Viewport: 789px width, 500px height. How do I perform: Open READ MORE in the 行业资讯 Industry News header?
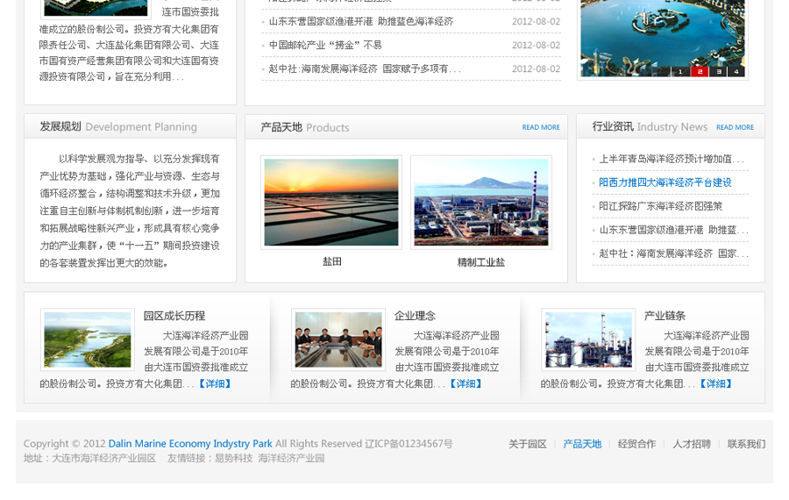pyautogui.click(x=735, y=127)
